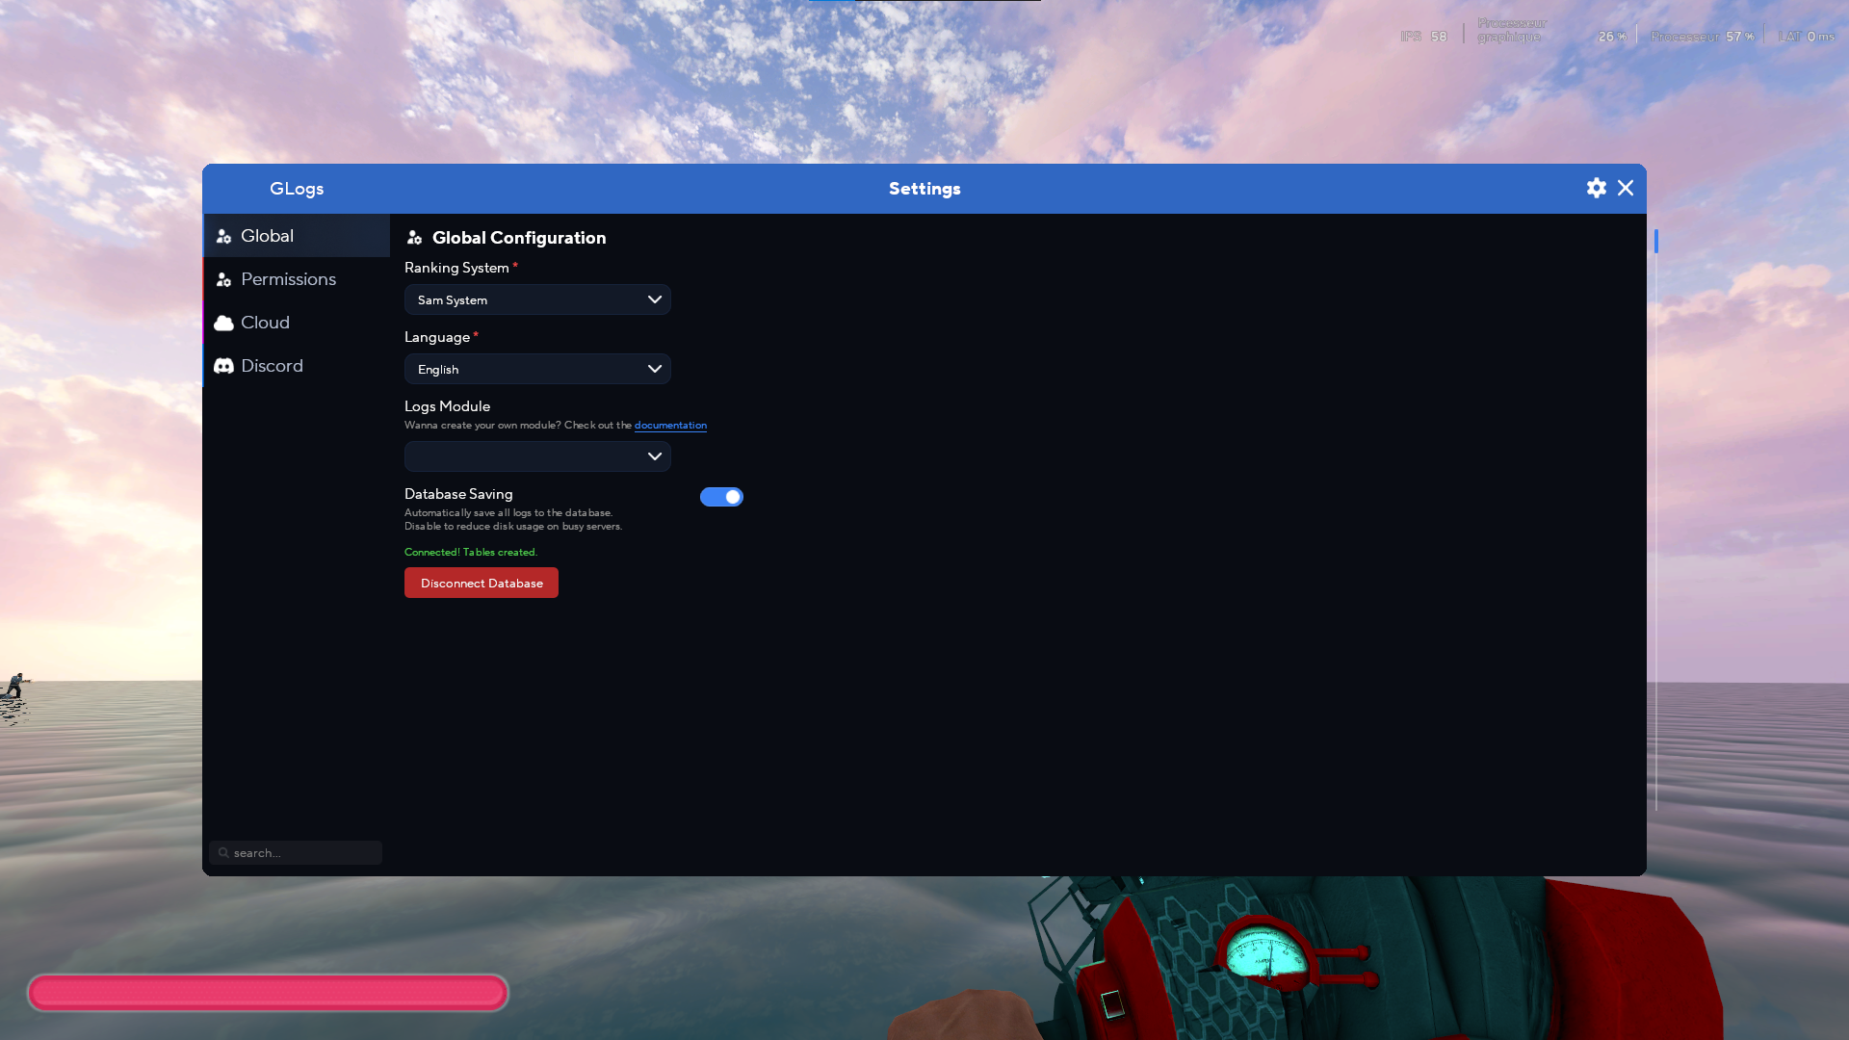The width and height of the screenshot is (1849, 1040).
Task: Focus the search field in sidebar
Action: click(x=296, y=852)
